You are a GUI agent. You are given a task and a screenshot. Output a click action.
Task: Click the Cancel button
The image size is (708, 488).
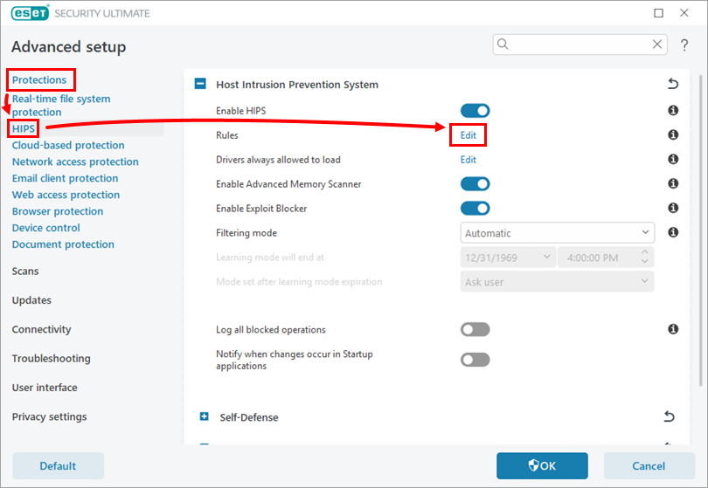point(649,466)
